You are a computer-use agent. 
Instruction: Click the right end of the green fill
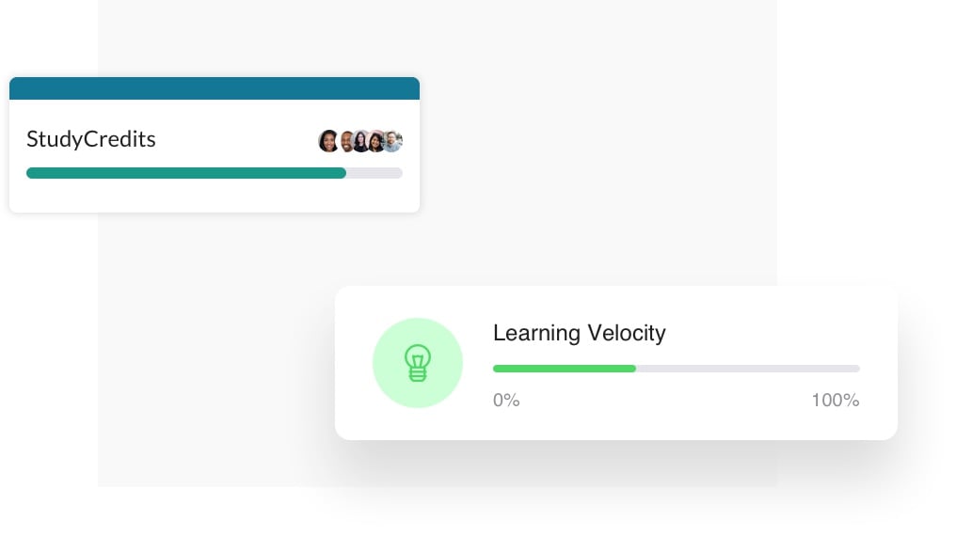[x=631, y=369]
